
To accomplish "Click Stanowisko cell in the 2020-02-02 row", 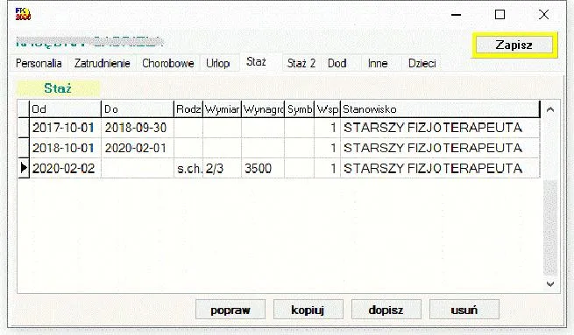I will 440,168.
